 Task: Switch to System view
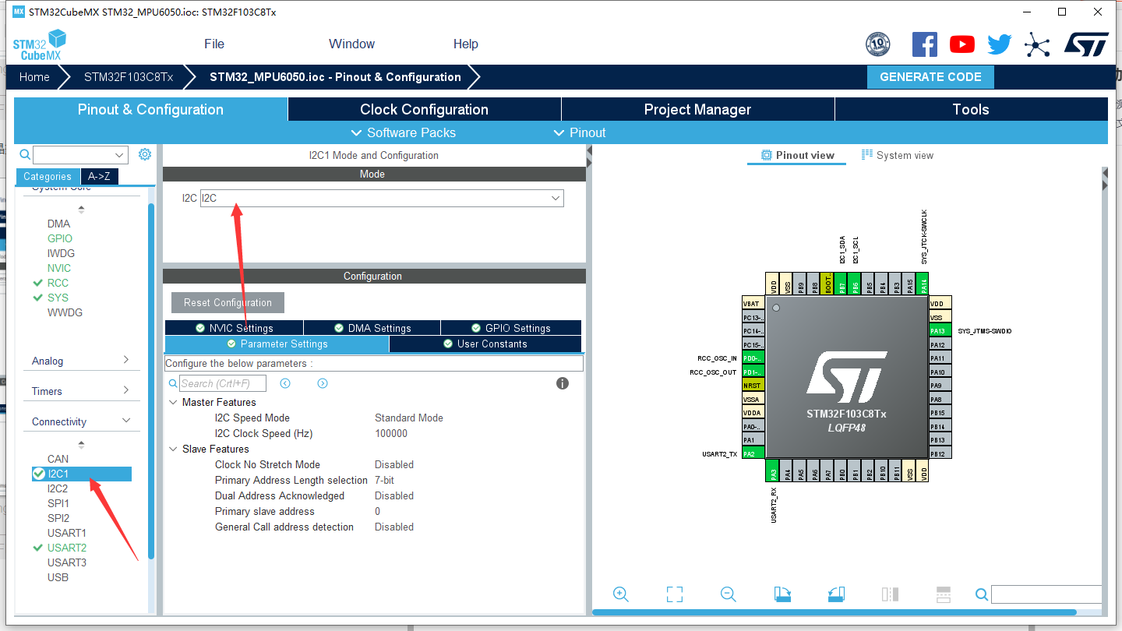coord(898,155)
